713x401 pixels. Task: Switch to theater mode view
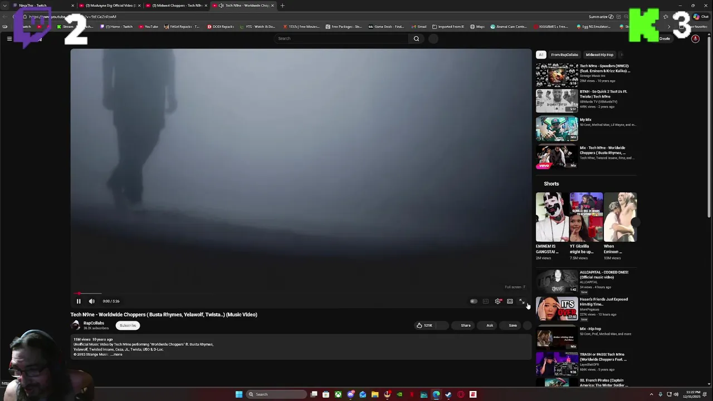[x=510, y=301]
